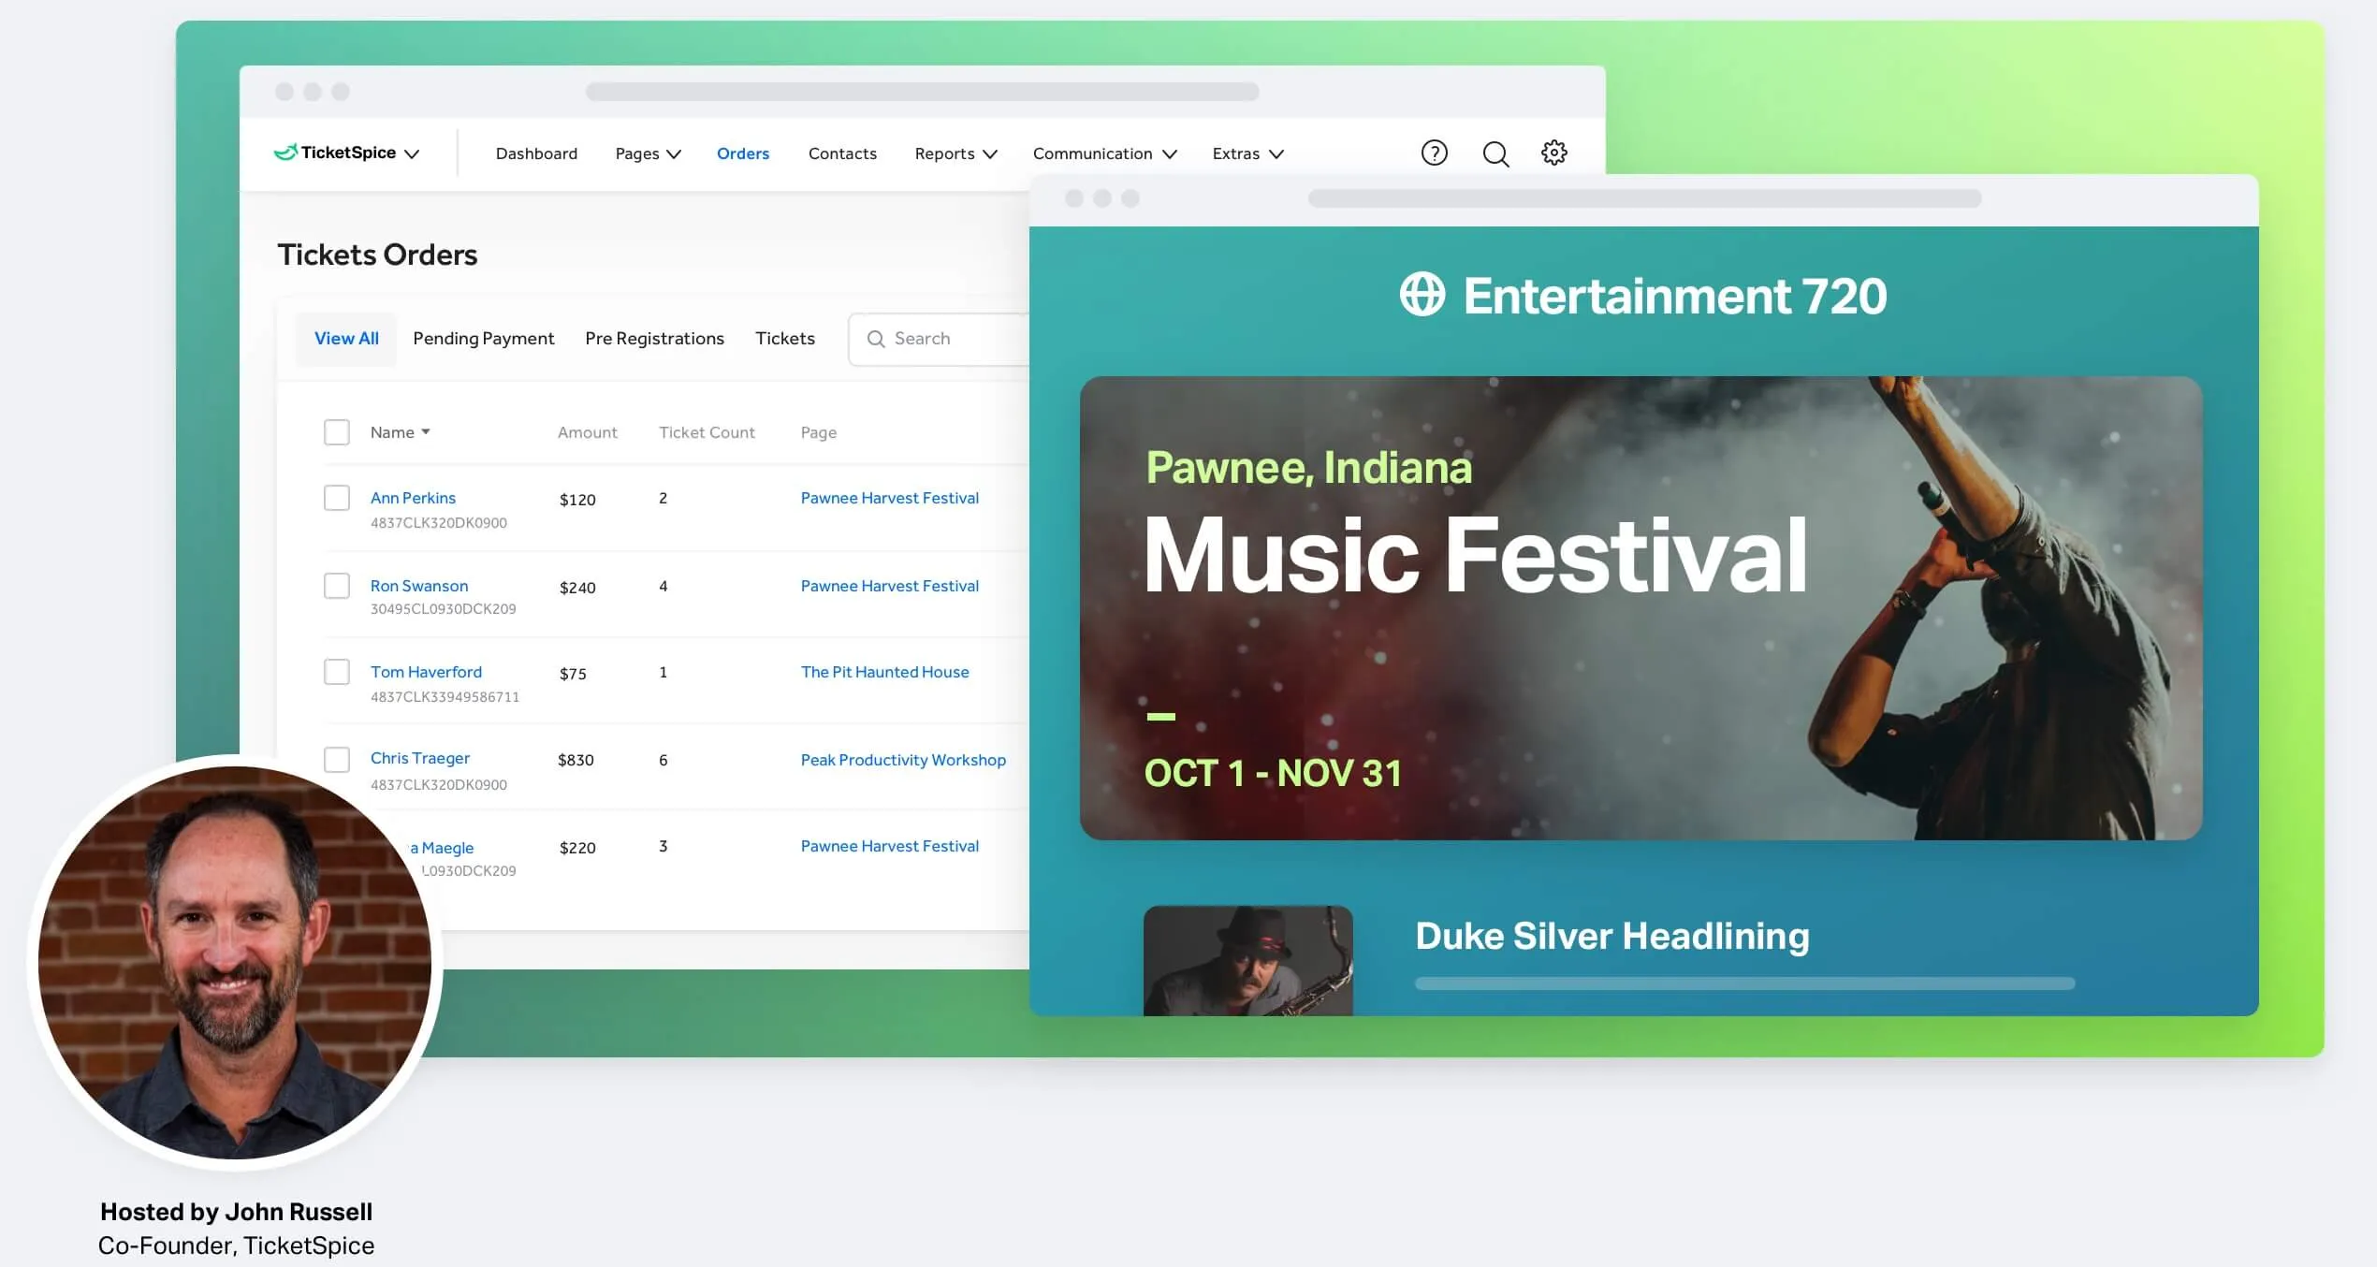This screenshot has height=1267, width=2377.
Task: Open The Pit Haunted House page link
Action: click(884, 672)
